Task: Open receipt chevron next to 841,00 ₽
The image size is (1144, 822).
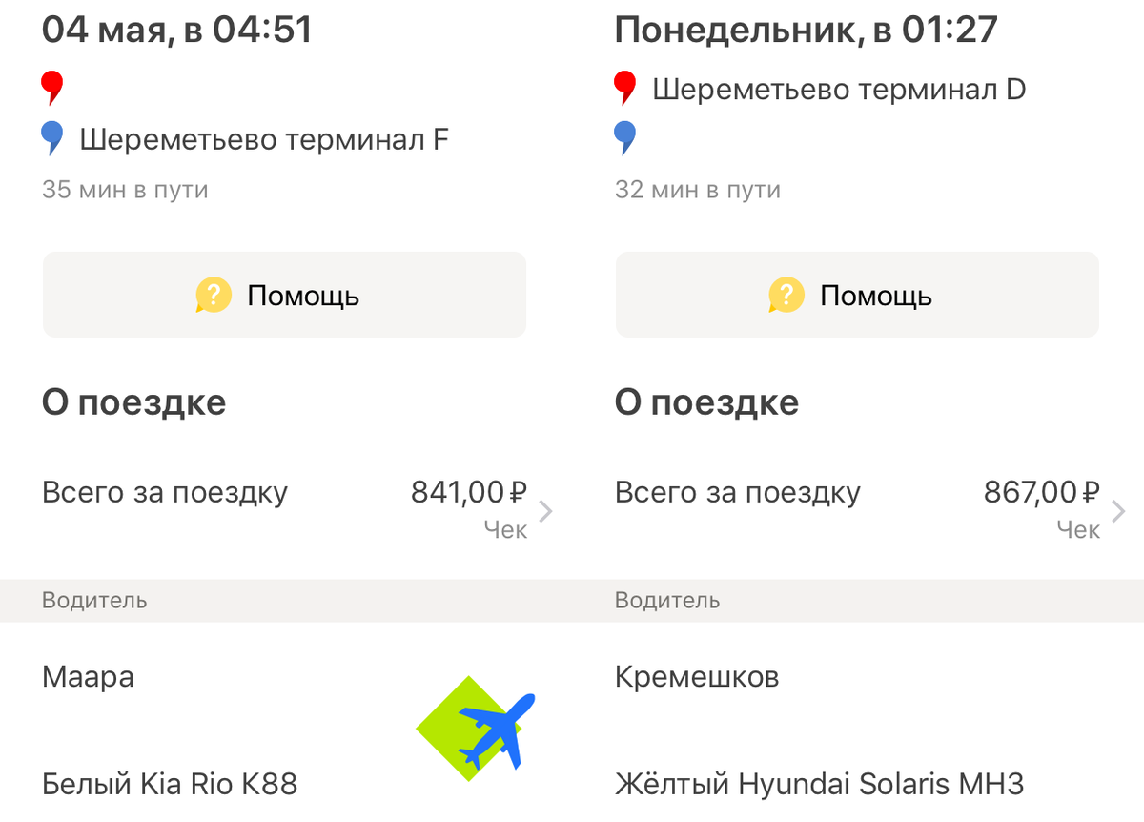Action: click(545, 511)
